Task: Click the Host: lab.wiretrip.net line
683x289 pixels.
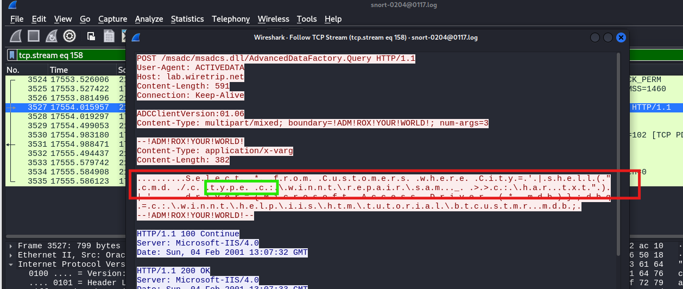Action: 191,77
